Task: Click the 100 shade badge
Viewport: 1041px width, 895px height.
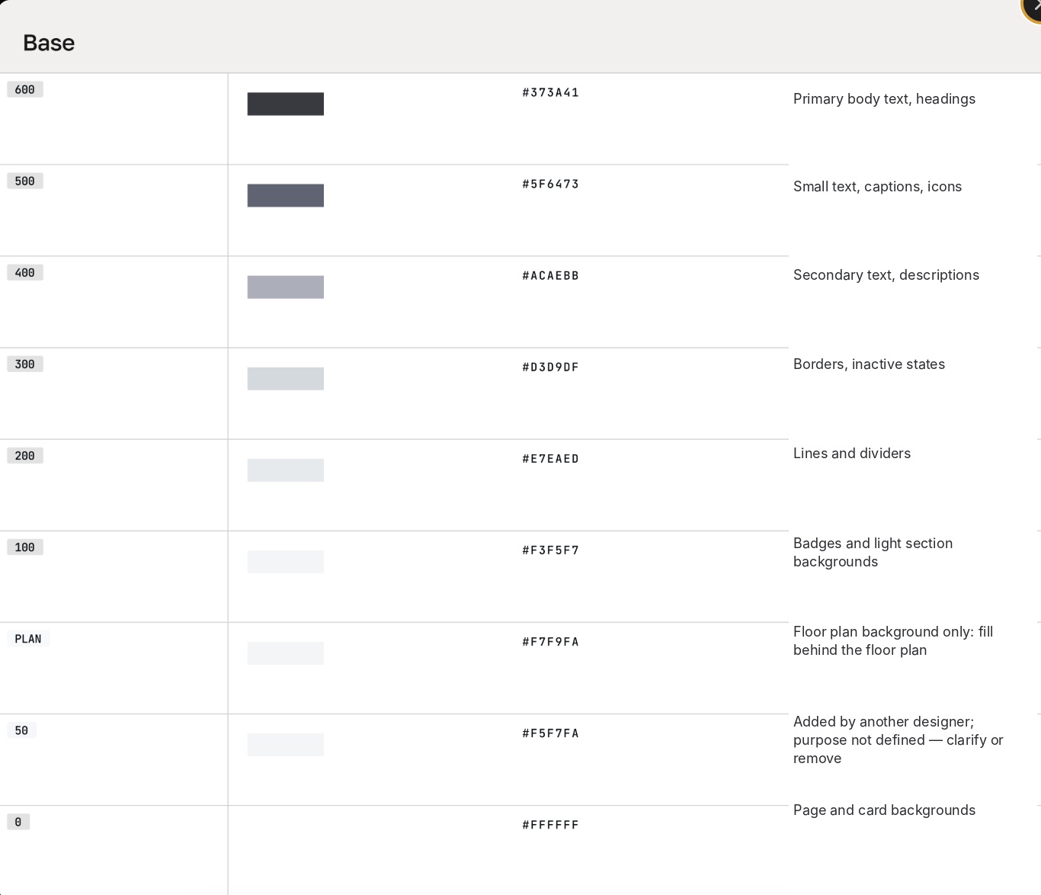Action: (25, 547)
